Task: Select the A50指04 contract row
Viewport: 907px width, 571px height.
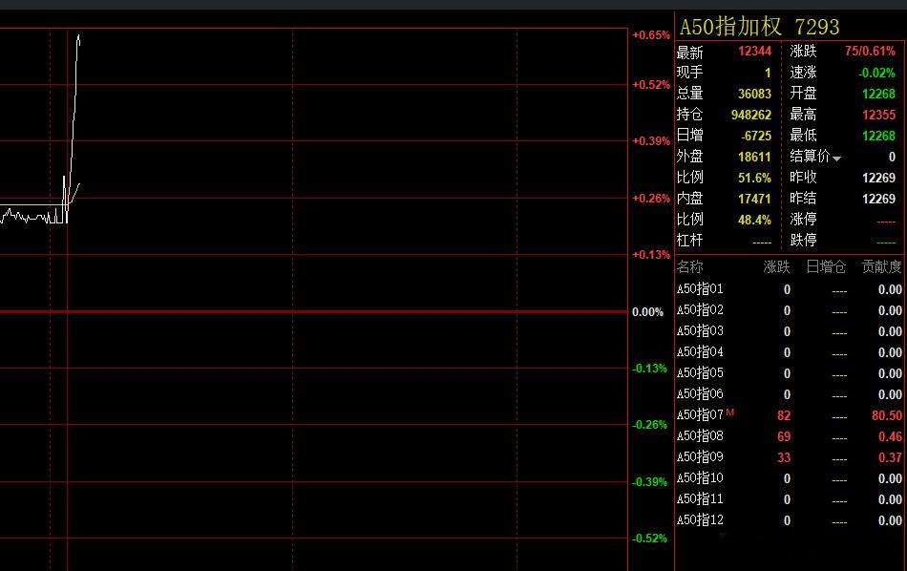Action: 790,351
